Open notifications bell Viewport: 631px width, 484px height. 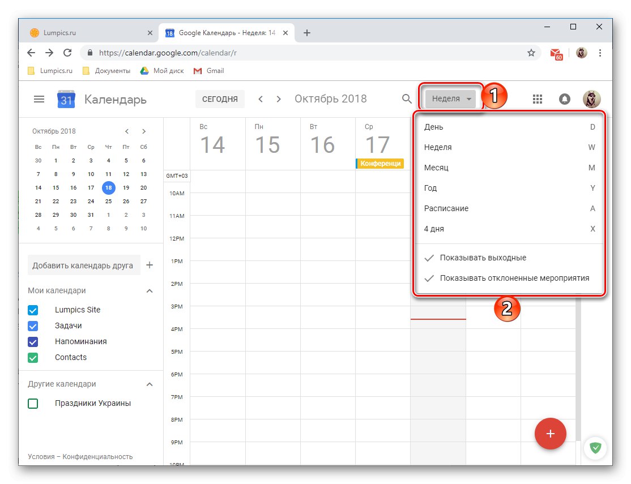(565, 99)
